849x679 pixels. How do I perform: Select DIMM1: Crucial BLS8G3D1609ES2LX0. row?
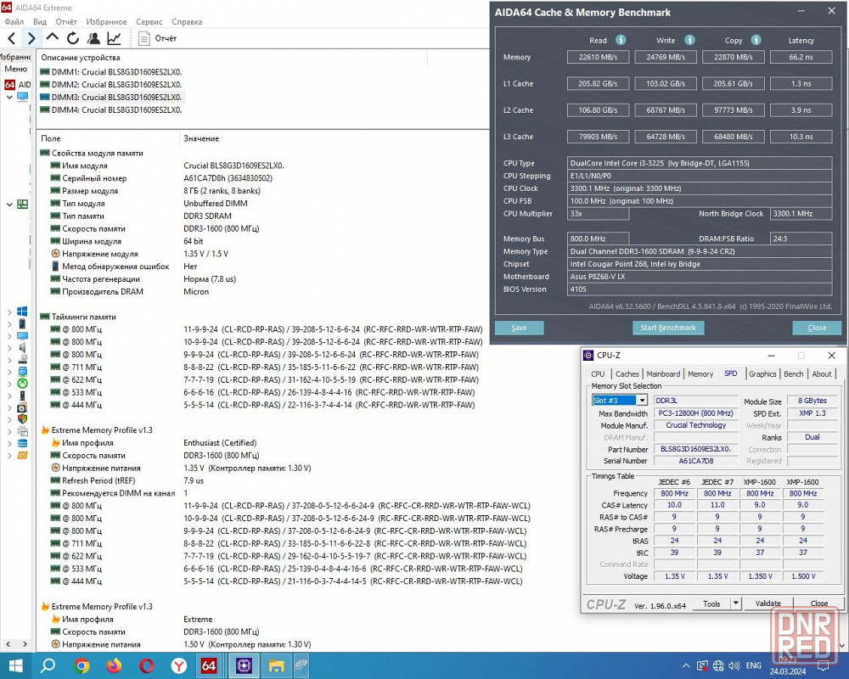111,72
